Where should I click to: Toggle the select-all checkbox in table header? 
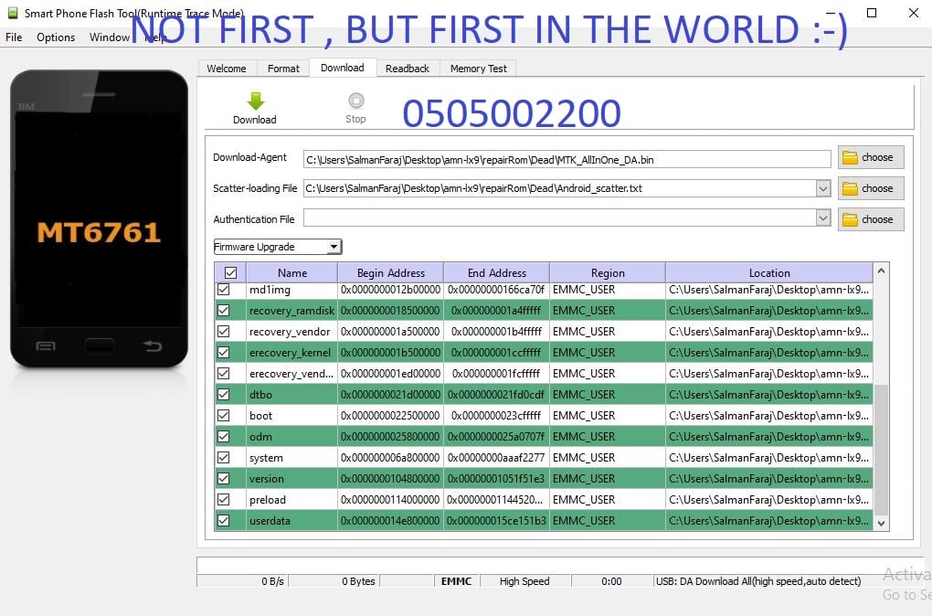230,273
